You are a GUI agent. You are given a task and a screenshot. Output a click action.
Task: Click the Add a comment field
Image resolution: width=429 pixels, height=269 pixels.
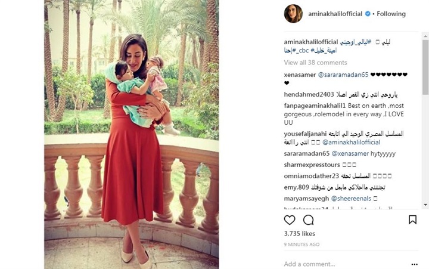click(x=345, y=264)
